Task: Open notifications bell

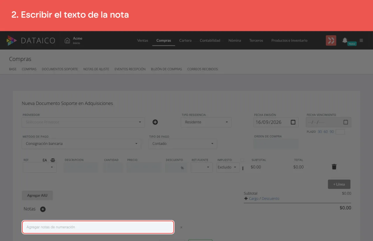Action: coord(345,40)
